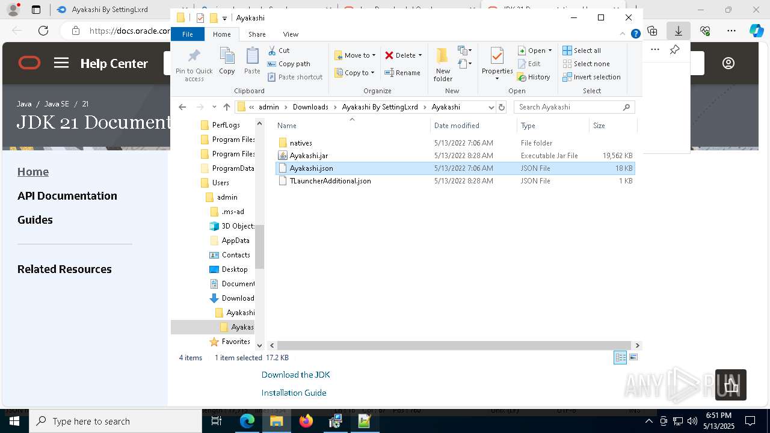
Task: Click admin in the address breadcrumb
Action: [269, 107]
